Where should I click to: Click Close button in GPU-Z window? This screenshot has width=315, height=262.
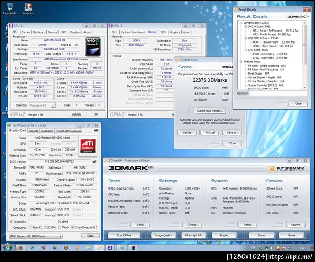90,236
